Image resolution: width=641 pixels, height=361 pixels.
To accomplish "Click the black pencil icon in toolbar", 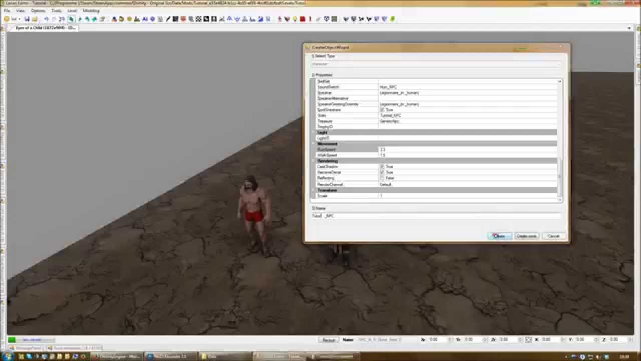I will [x=168, y=19].
